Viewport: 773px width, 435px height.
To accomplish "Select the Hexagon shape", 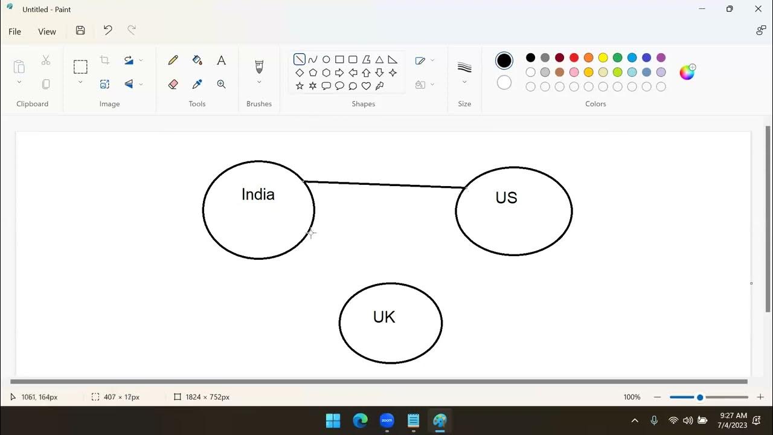I will coord(326,72).
